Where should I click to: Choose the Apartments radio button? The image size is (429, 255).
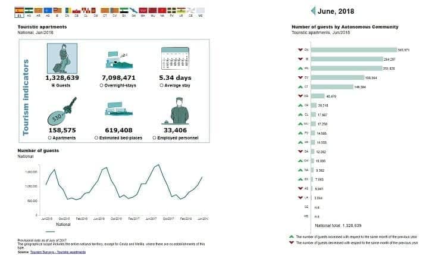[49, 138]
